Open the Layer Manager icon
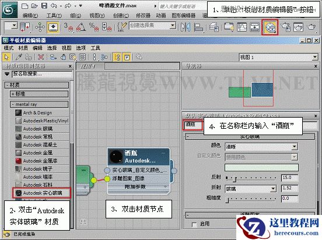The height and width of the screenshot is (240, 322). [214, 27]
